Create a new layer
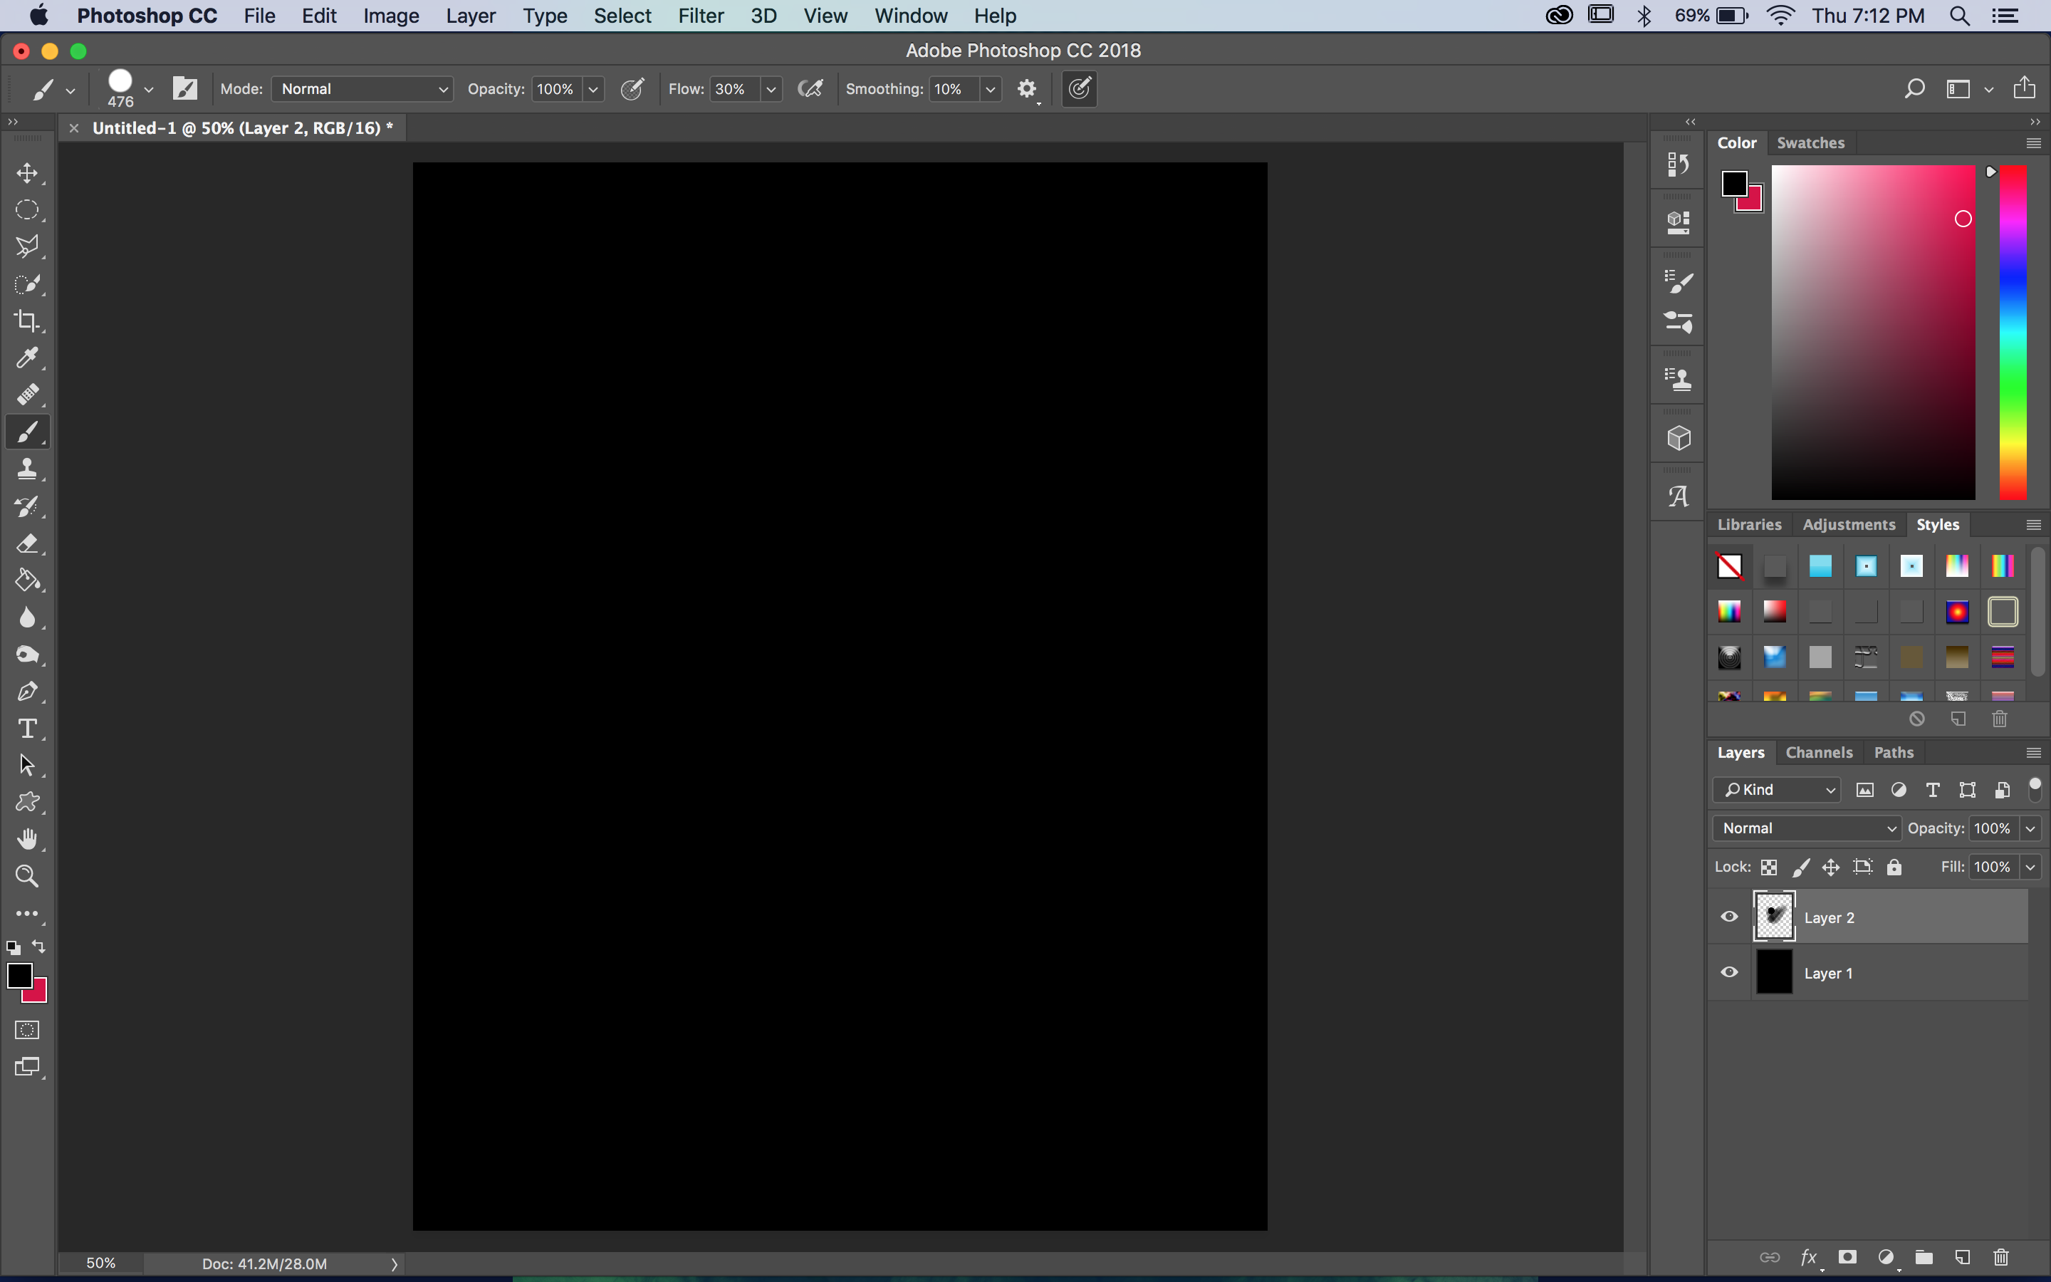Viewport: 2051px width, 1282px height. pyautogui.click(x=1962, y=1256)
